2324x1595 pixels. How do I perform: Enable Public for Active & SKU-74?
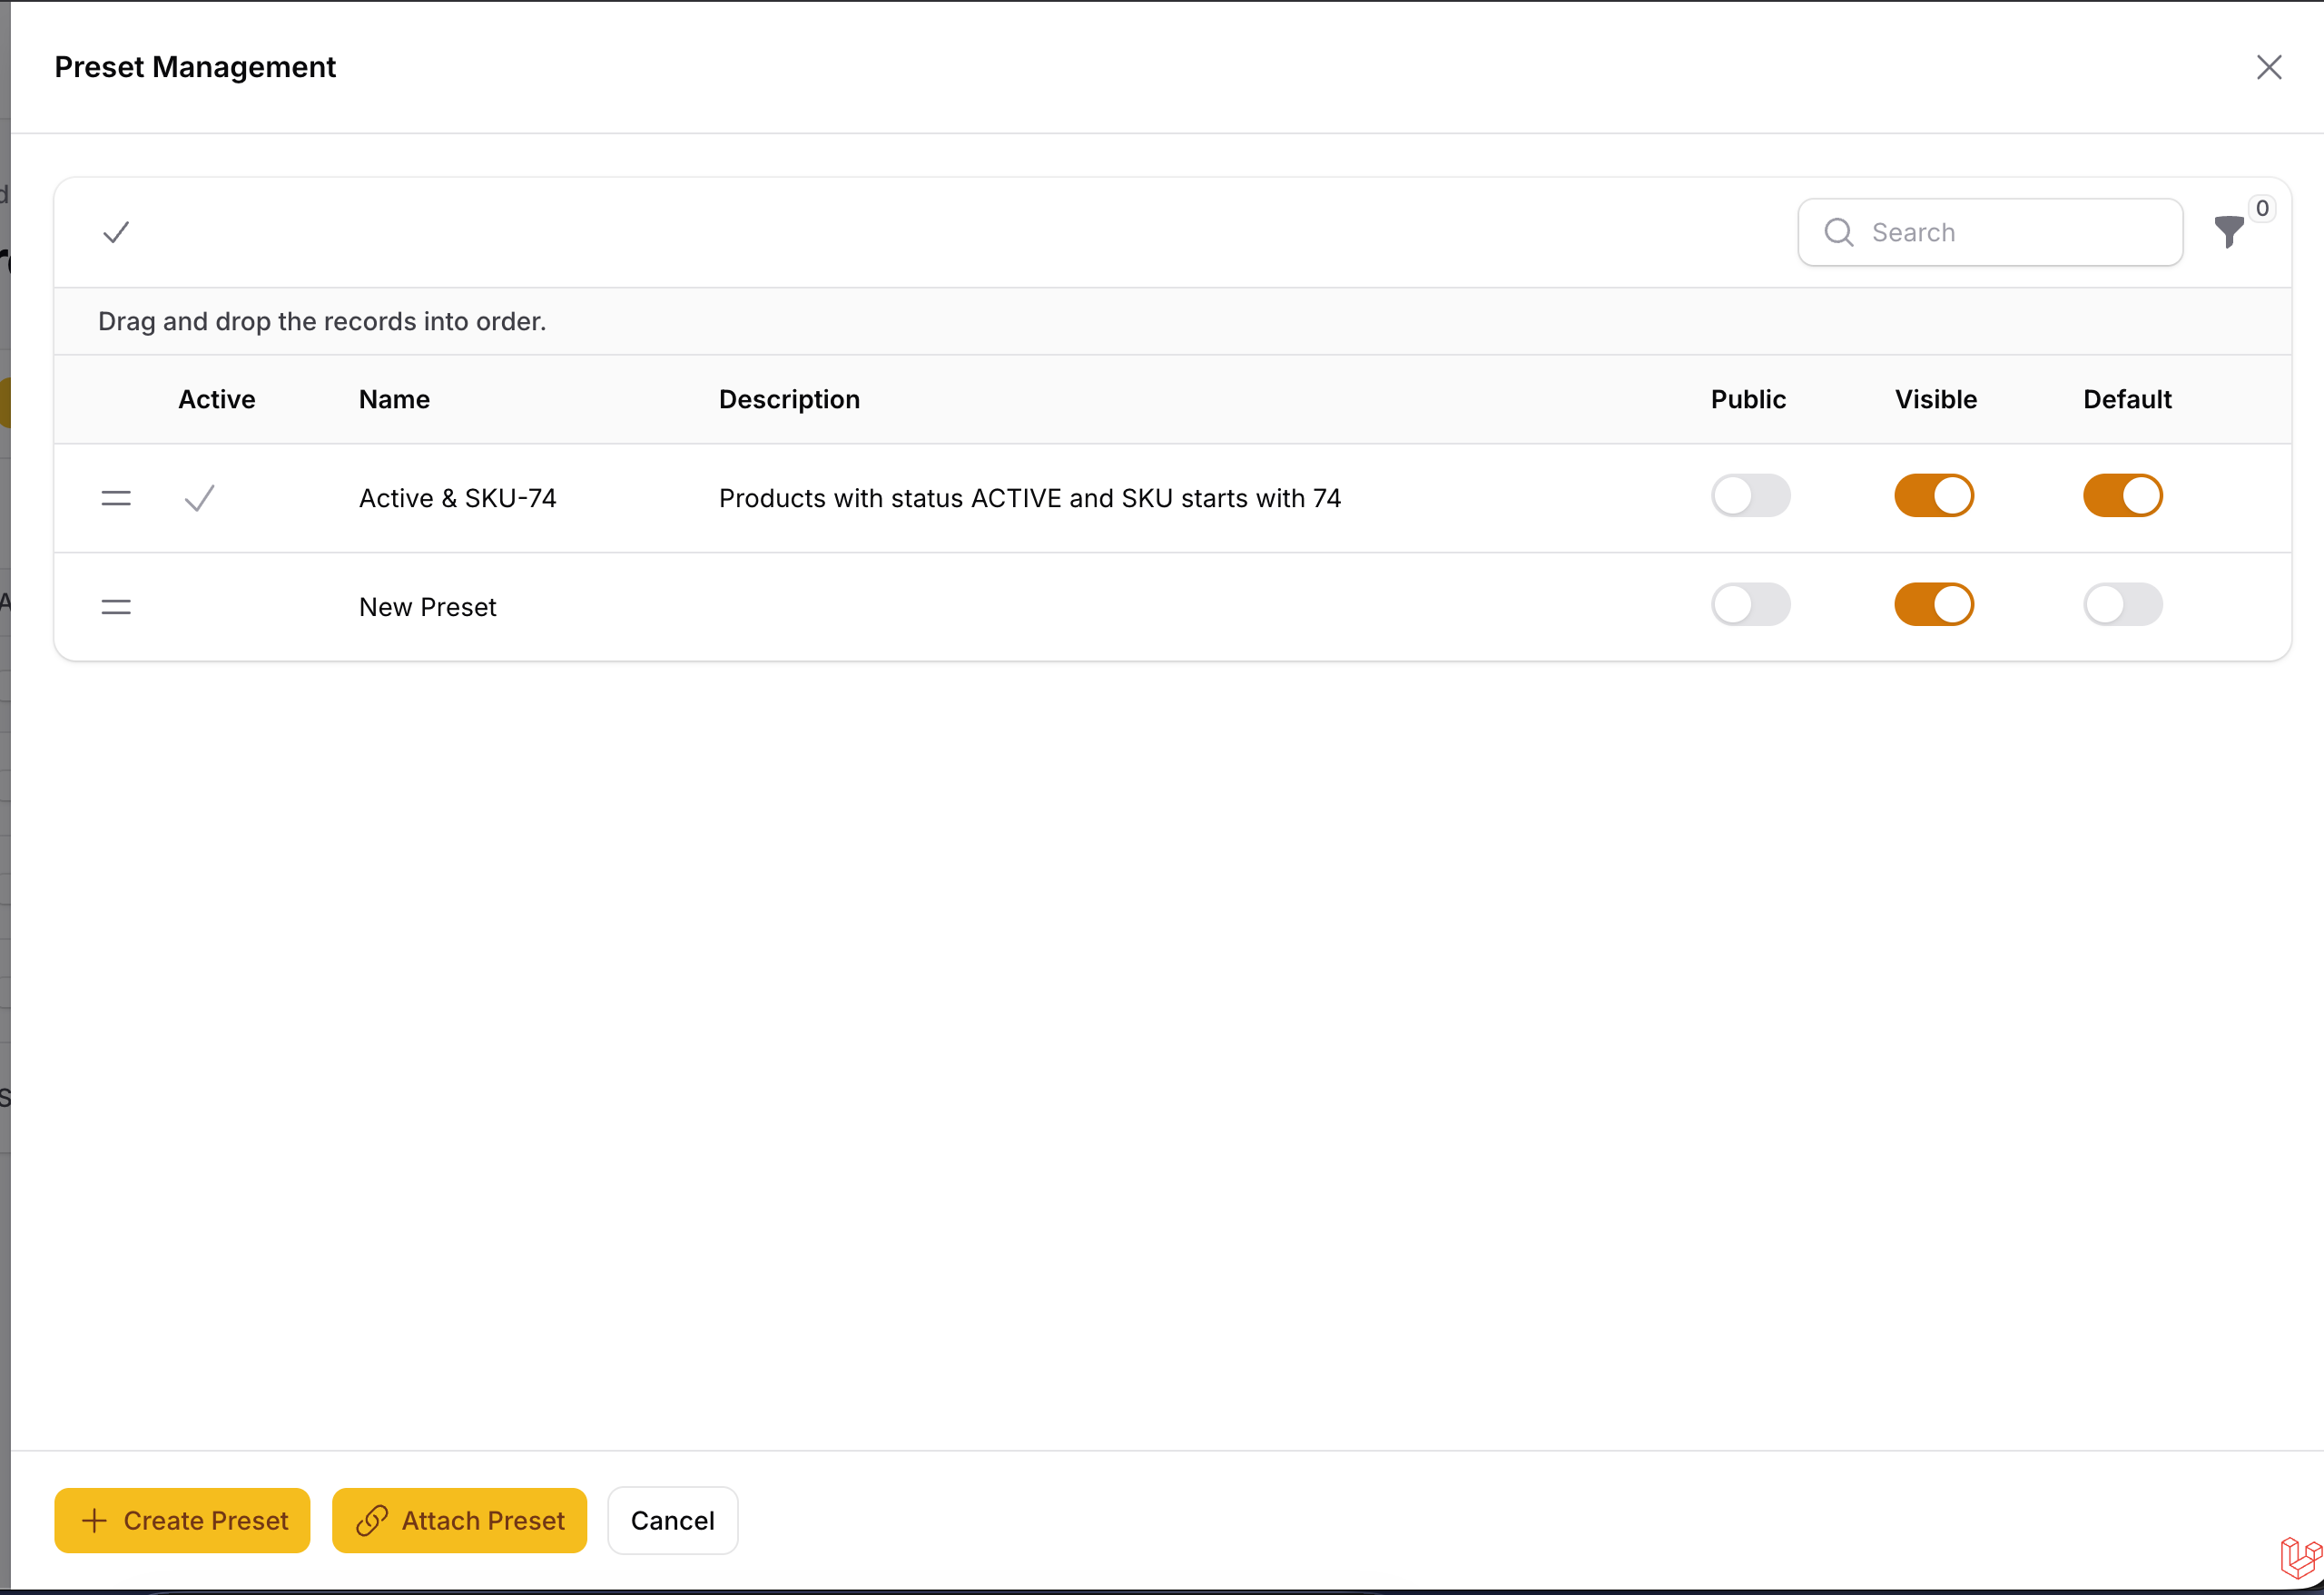1750,495
